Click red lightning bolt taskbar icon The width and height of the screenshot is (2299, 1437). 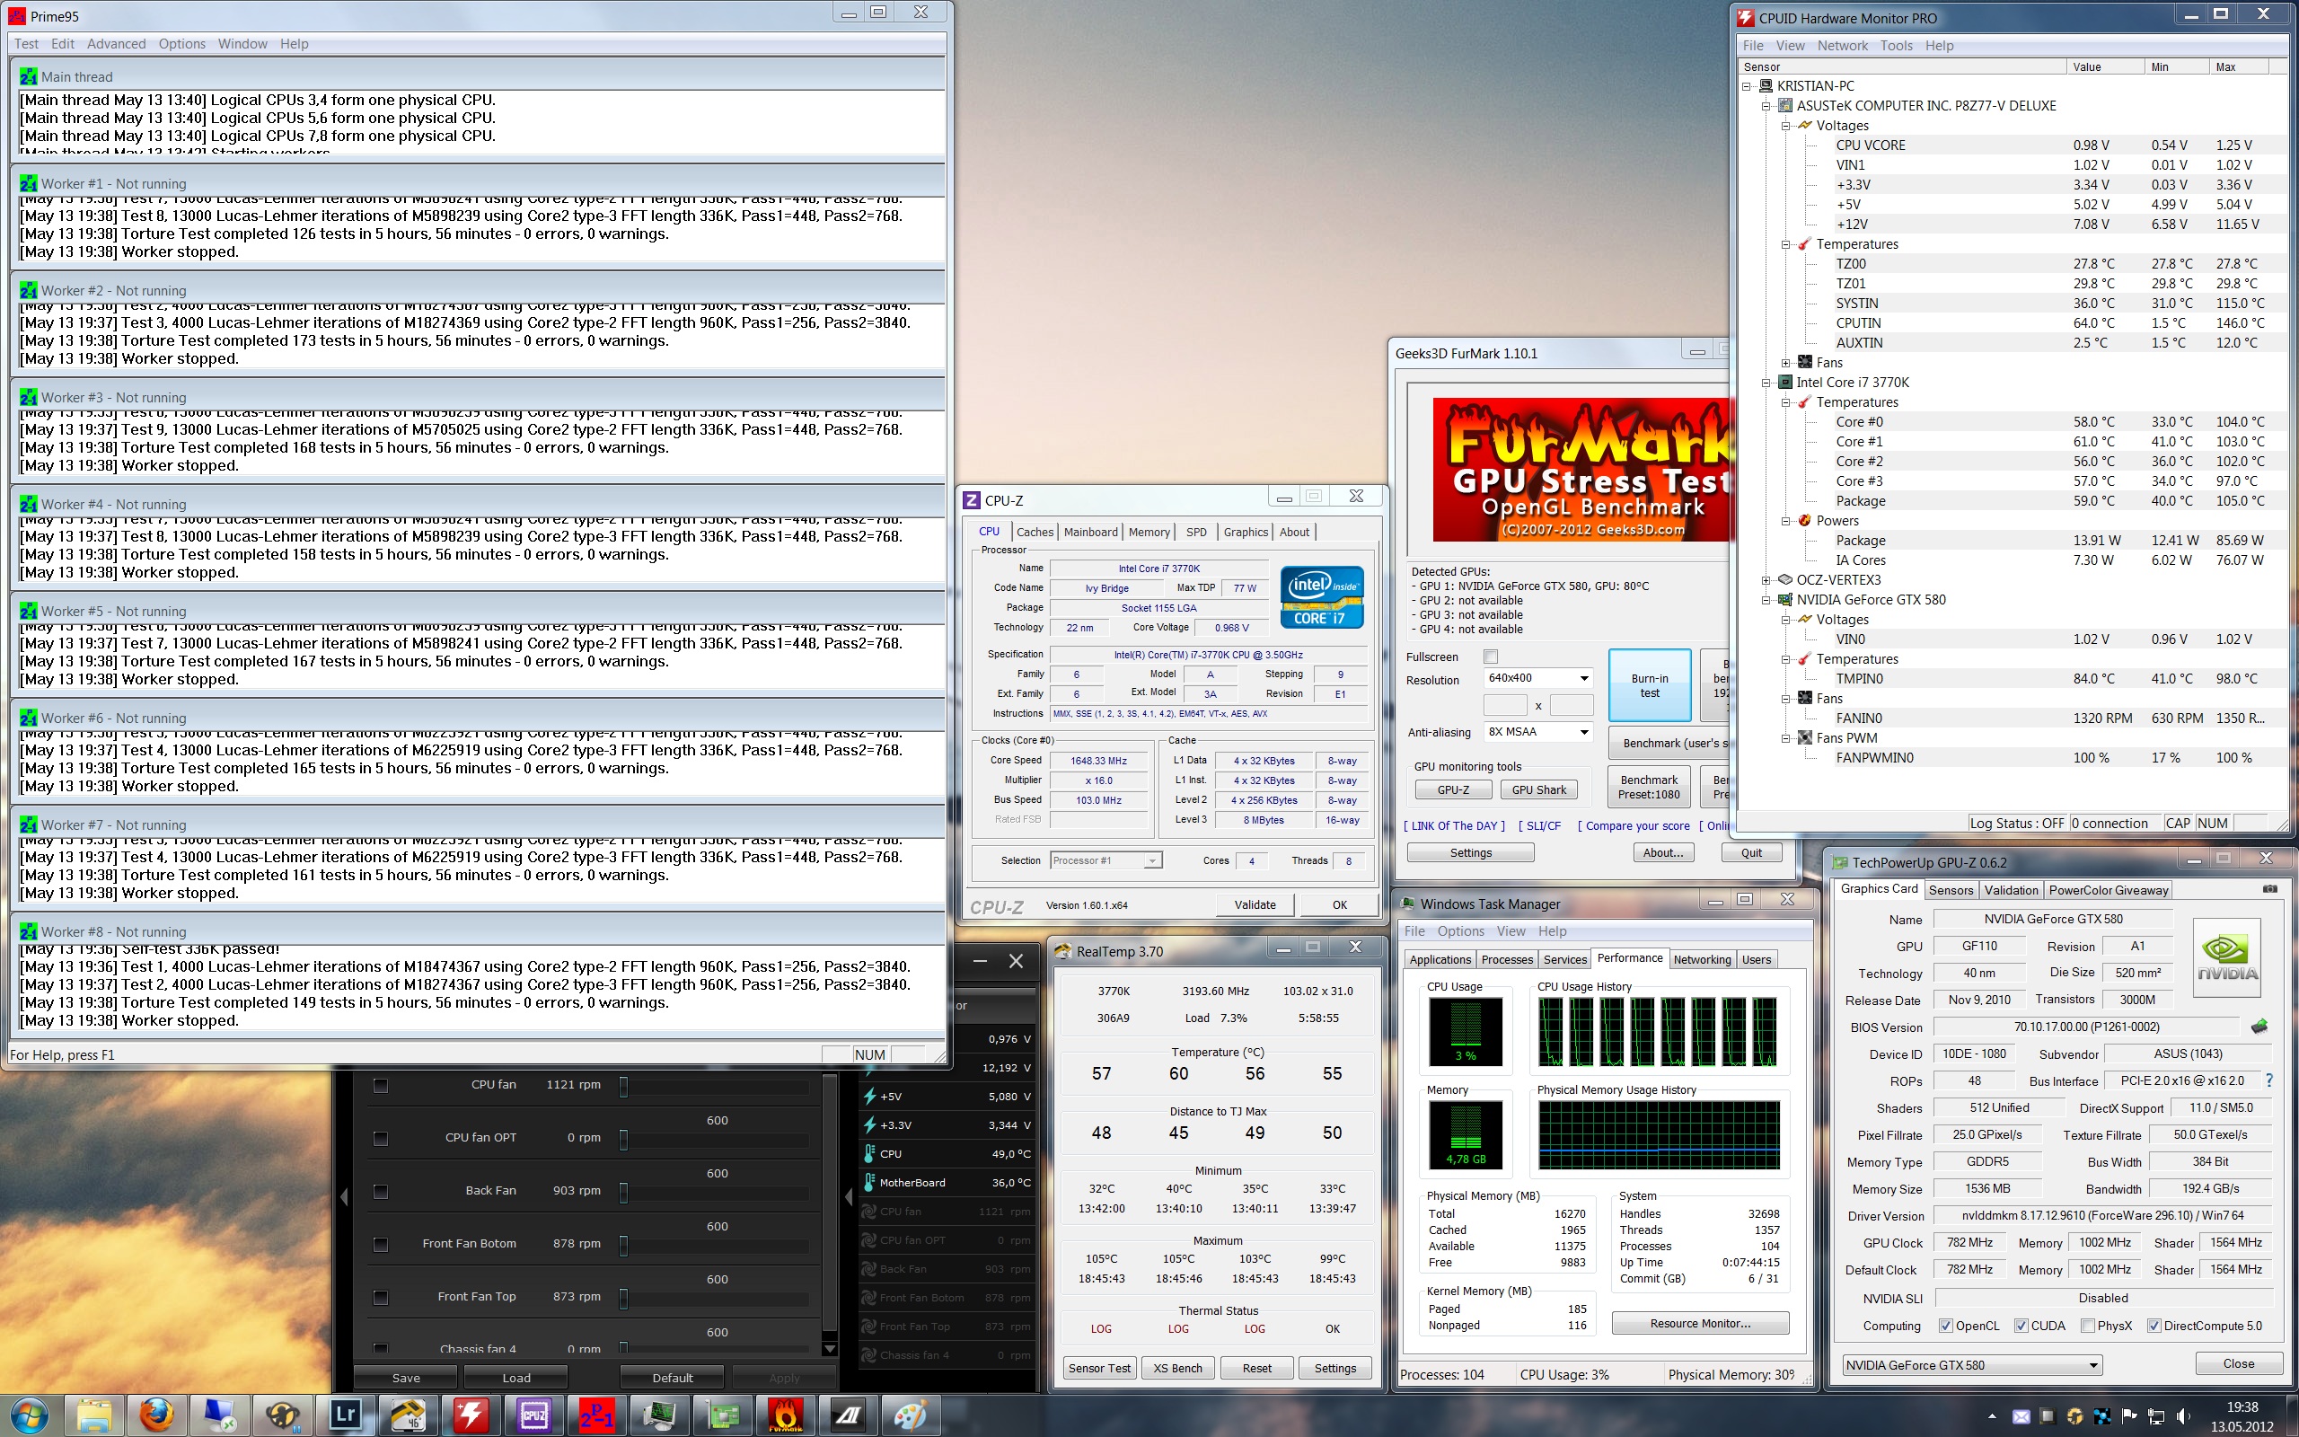pyautogui.click(x=471, y=1416)
